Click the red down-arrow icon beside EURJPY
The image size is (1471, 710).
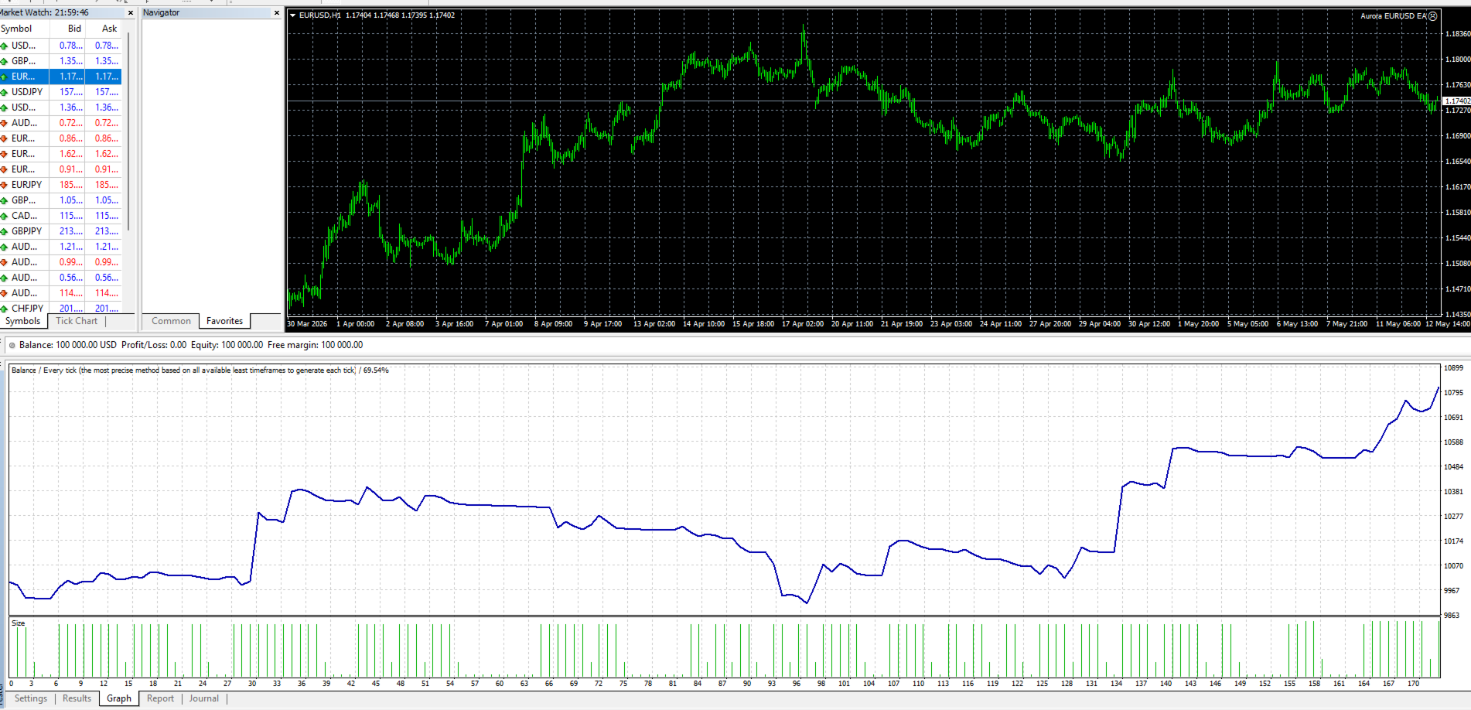coord(4,185)
